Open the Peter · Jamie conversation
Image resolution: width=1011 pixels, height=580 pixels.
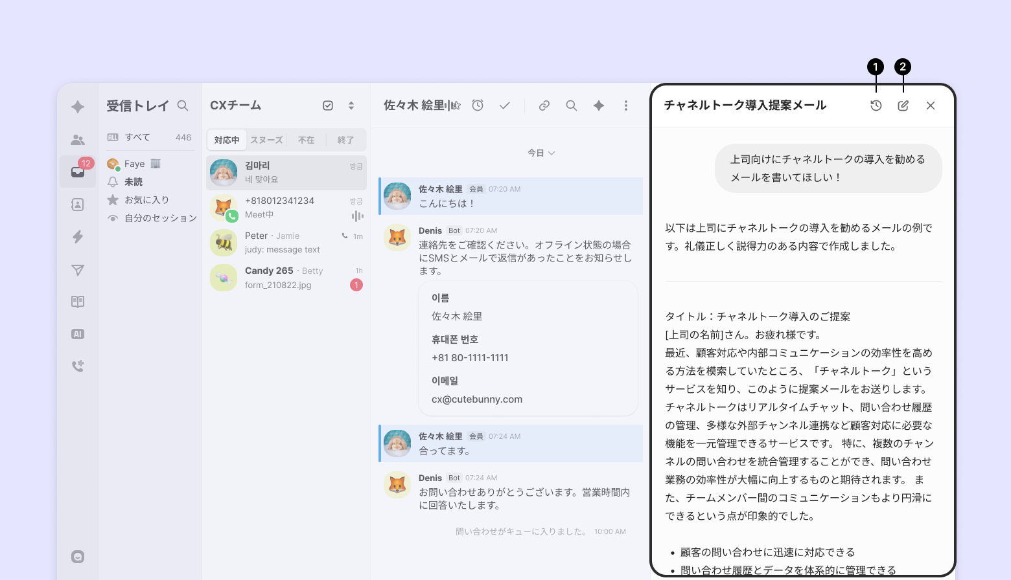[x=286, y=243]
